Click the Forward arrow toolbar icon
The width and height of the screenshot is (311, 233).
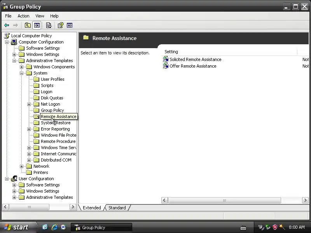(x=16, y=25)
